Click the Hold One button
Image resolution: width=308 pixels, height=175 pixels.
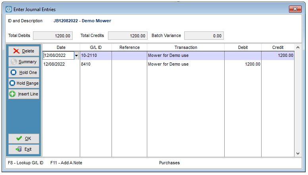(24, 72)
